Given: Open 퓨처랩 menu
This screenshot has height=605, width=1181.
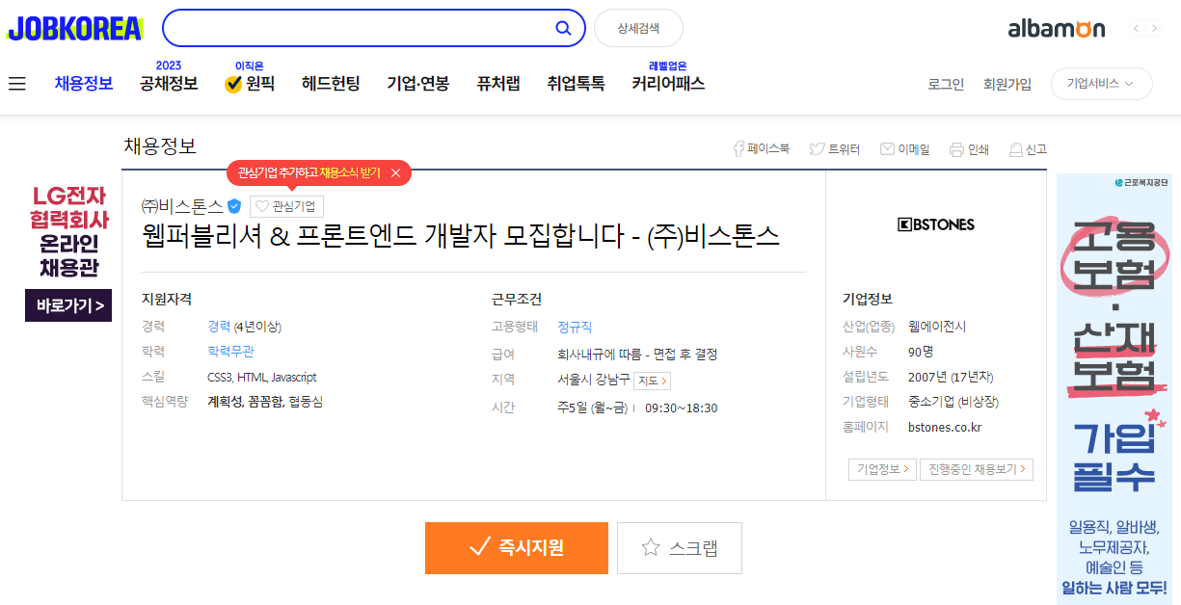Looking at the screenshot, I should click(x=498, y=84).
